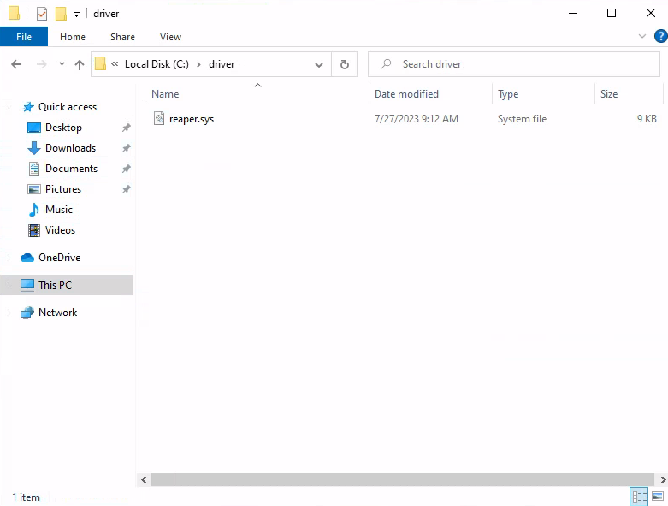Screen dimensions: 668x506
Task: Select This PC in navigation pane
Action: [67, 285]
